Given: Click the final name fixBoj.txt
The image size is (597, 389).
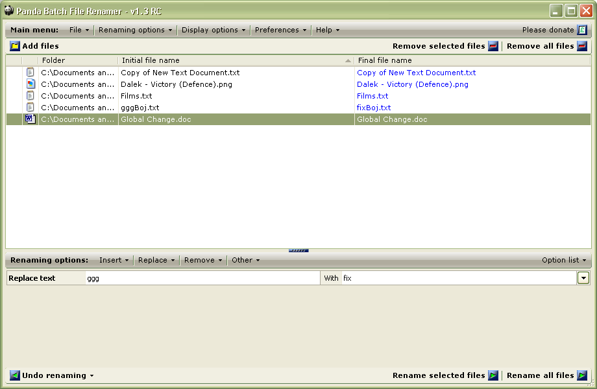Looking at the screenshot, I should [x=374, y=108].
